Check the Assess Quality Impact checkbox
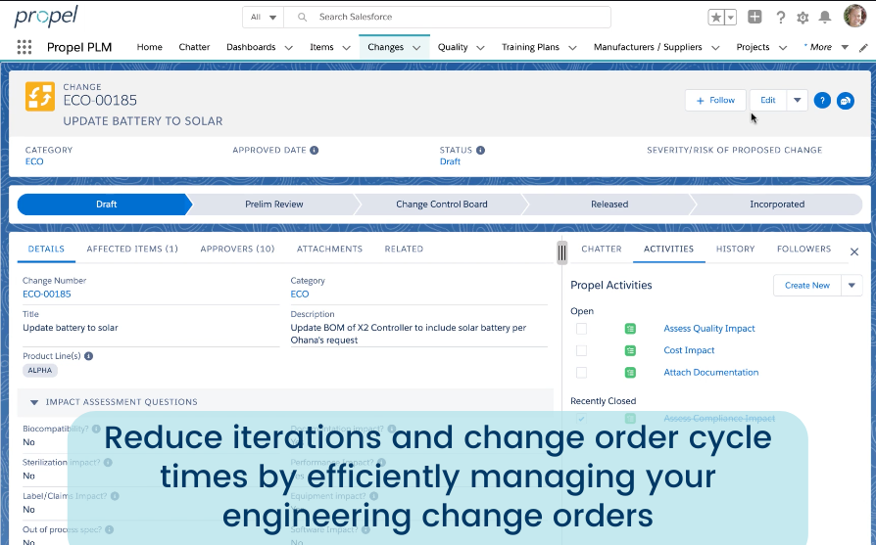This screenshot has width=876, height=545. click(x=582, y=329)
